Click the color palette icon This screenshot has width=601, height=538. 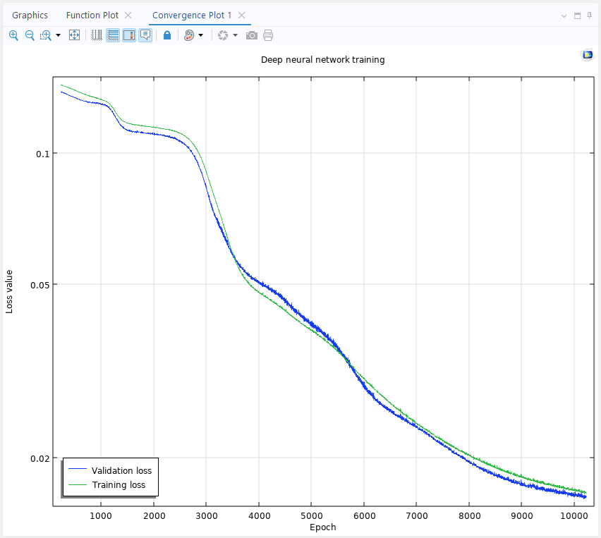pyautogui.click(x=189, y=35)
